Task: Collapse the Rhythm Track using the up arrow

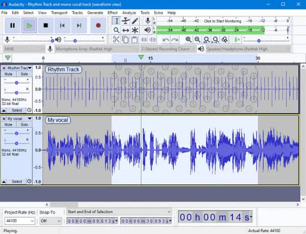Action: pyautogui.click(x=4, y=110)
